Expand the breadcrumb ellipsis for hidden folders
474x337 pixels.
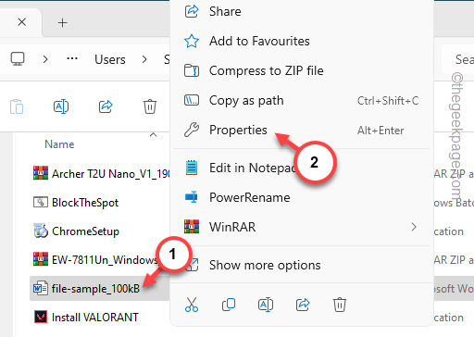pyautogui.click(x=72, y=58)
